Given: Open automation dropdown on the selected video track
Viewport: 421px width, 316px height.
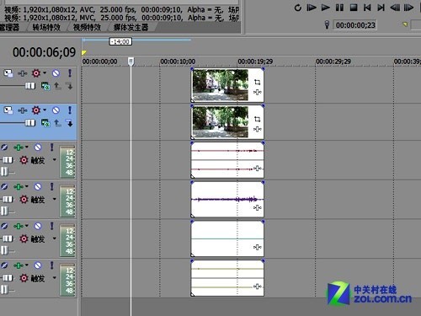Looking at the screenshot, I should point(45,110).
